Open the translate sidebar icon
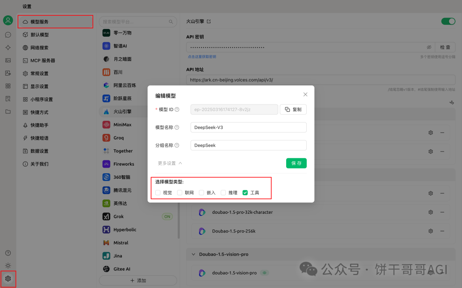This screenshot has height=288, width=462. (8, 73)
